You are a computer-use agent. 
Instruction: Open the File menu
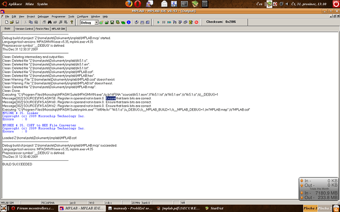(7, 16)
